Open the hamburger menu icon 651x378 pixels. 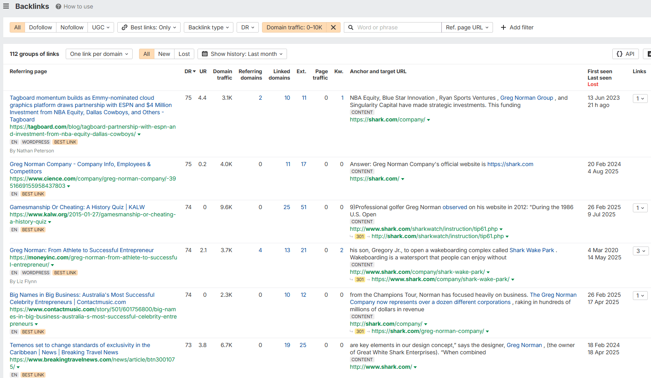[x=6, y=6]
